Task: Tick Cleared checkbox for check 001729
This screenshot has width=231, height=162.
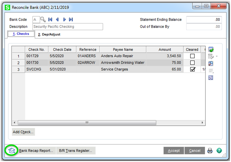Action: (x=192, y=56)
